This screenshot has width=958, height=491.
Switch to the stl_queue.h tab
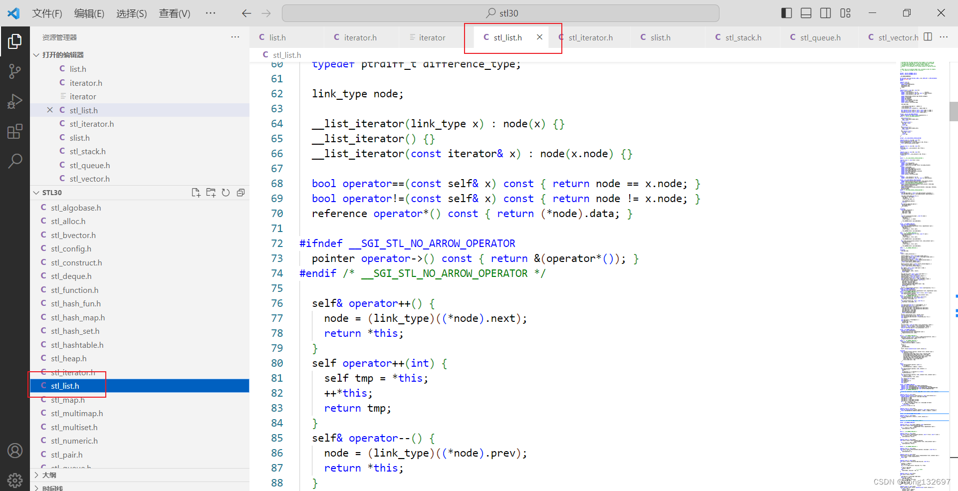820,37
